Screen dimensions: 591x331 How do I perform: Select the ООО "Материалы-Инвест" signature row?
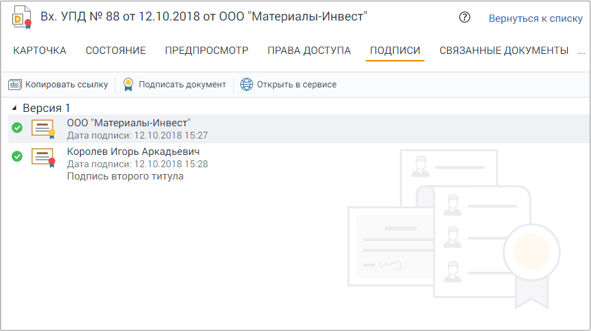pyautogui.click(x=298, y=129)
